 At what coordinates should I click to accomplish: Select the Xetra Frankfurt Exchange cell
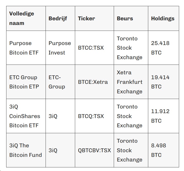[x=131, y=82]
